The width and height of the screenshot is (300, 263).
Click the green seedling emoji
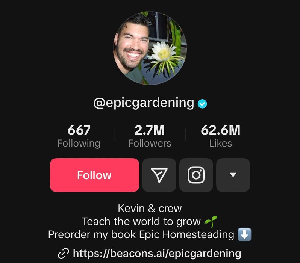(211, 222)
